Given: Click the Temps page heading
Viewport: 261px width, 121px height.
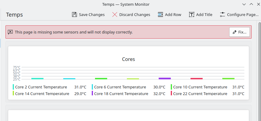Looking at the screenshot, I should click(15, 14).
